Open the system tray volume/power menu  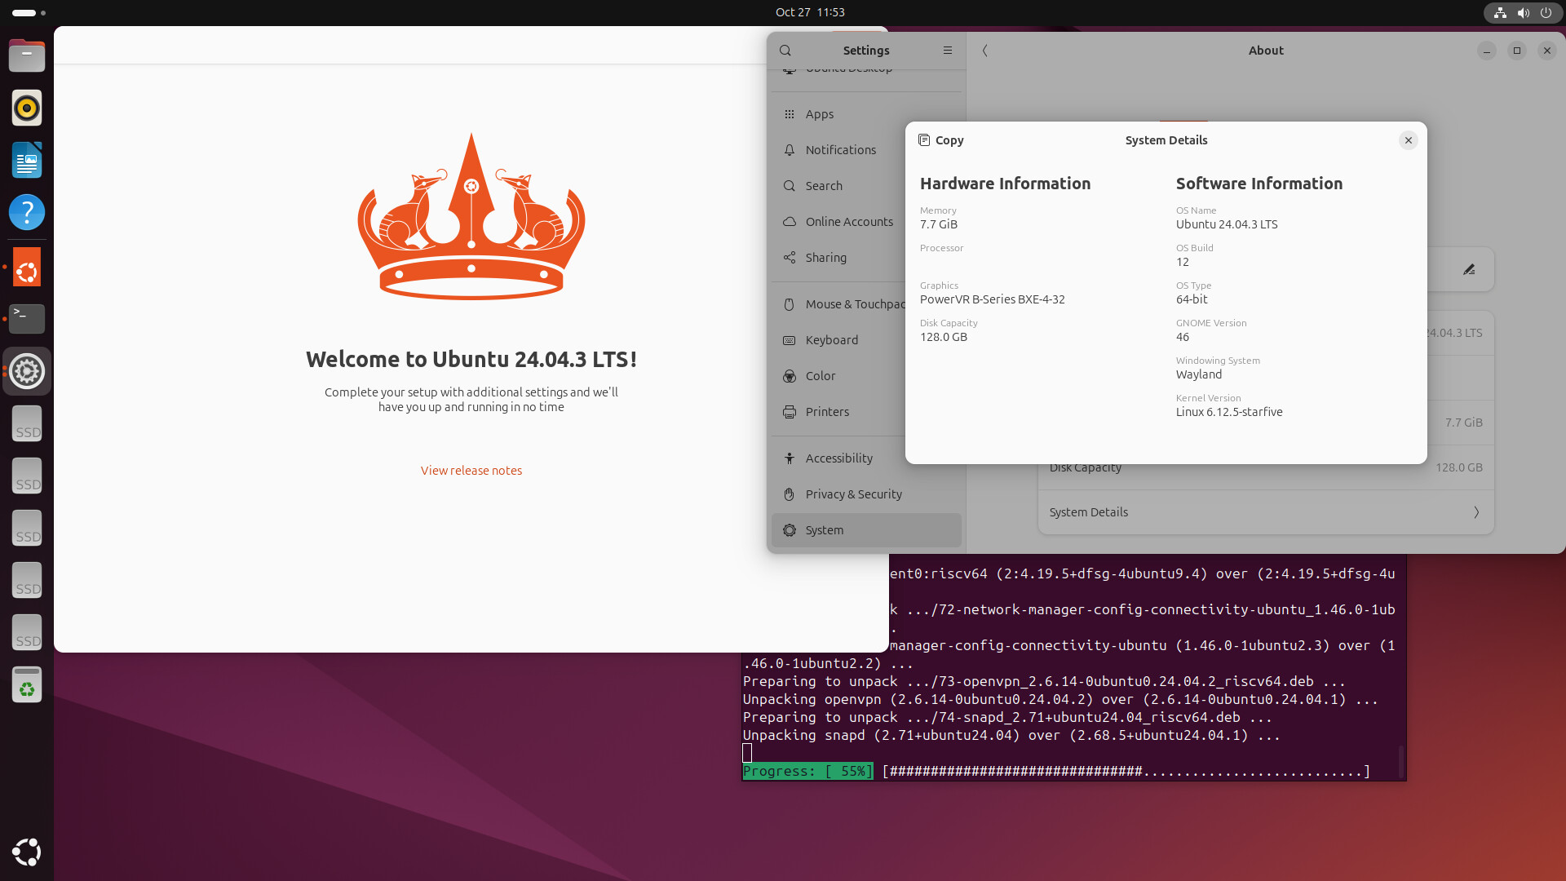point(1523,12)
